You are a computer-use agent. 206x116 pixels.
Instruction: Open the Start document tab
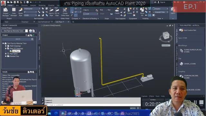click(x=6, y=22)
